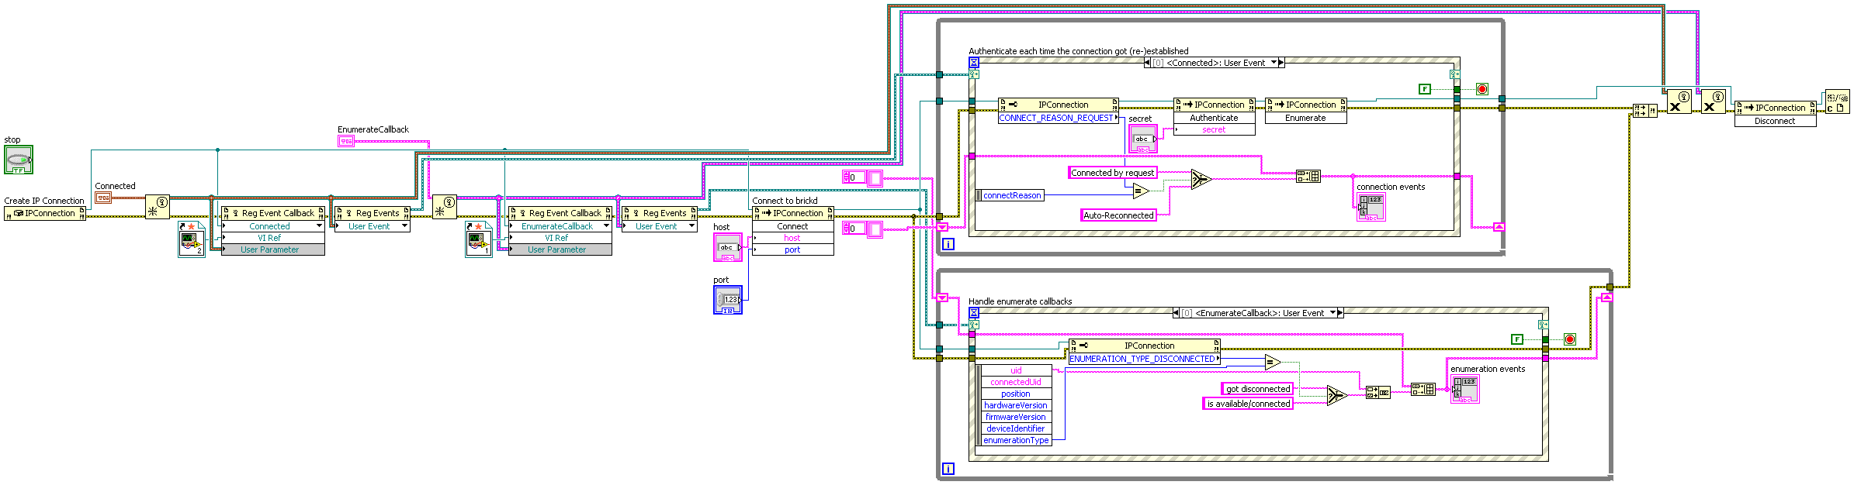This screenshot has height=485, width=1854.
Task: Click the Equal comparison node beside ENUMERATION_TYPE_DISCONNECTED
Action: [x=1272, y=362]
